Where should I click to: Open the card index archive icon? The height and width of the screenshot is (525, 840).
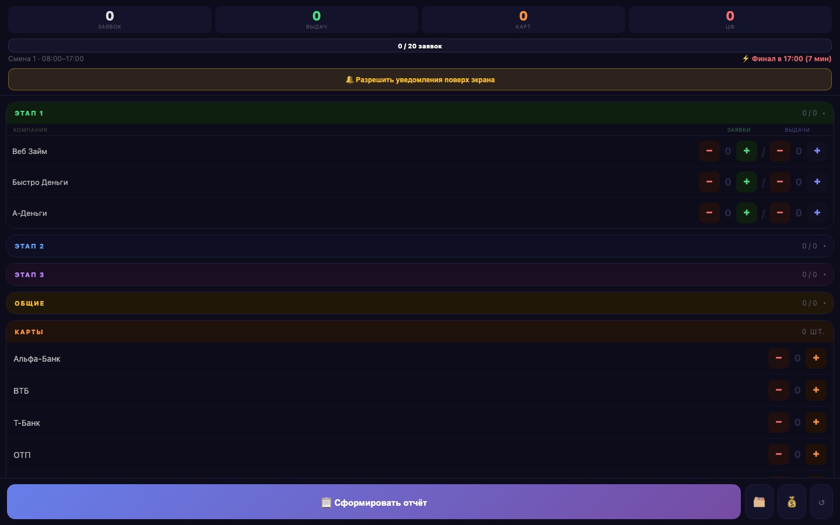coord(759,502)
